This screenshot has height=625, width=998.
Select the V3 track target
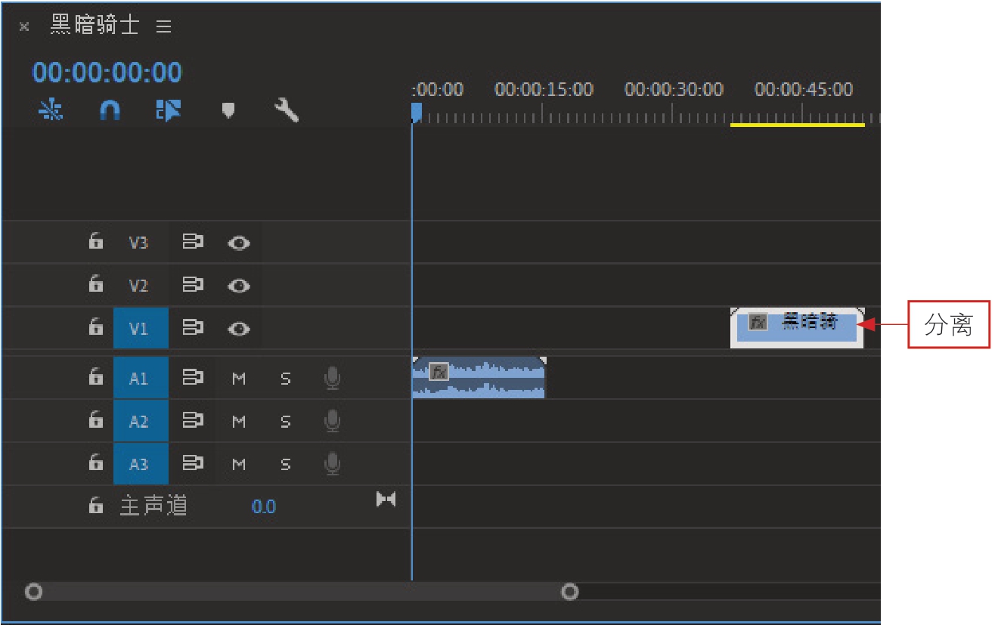pyautogui.click(x=138, y=243)
